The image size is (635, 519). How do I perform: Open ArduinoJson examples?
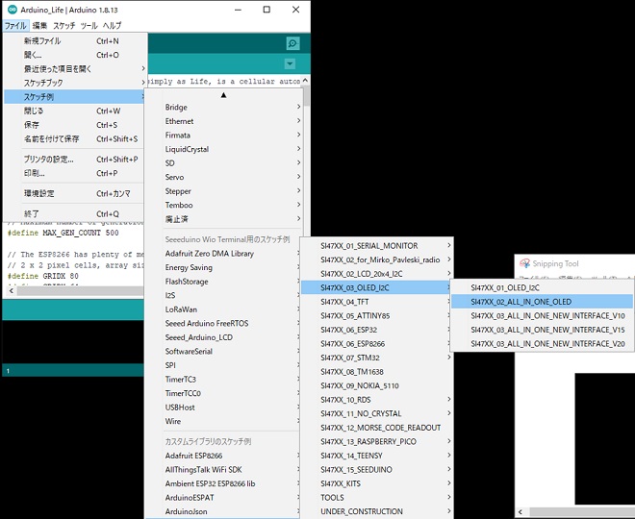(x=224, y=511)
